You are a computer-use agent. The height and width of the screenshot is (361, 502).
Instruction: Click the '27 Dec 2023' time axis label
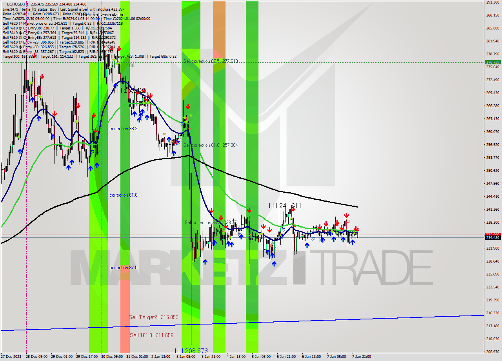tap(11, 357)
